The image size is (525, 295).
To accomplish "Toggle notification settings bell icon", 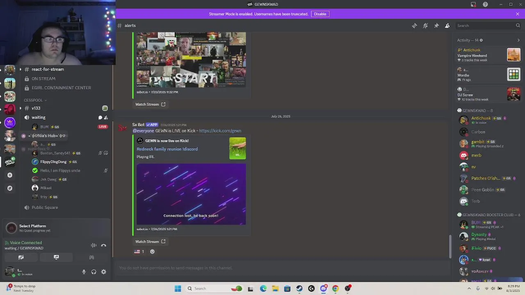I will point(425,25).
